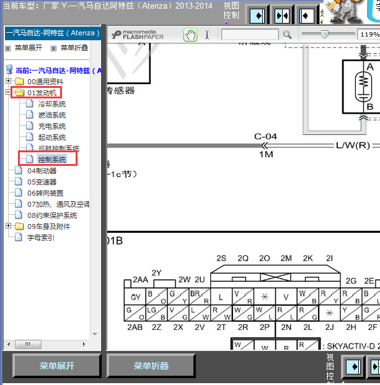
Task: Click the 菜单折叠 list icon in sidebar
Action: [53, 49]
